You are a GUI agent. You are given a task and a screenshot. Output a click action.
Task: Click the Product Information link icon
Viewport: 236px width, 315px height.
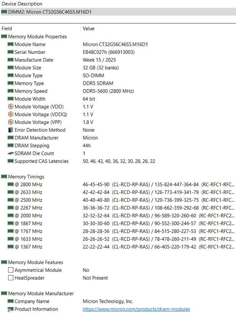tap(10, 309)
